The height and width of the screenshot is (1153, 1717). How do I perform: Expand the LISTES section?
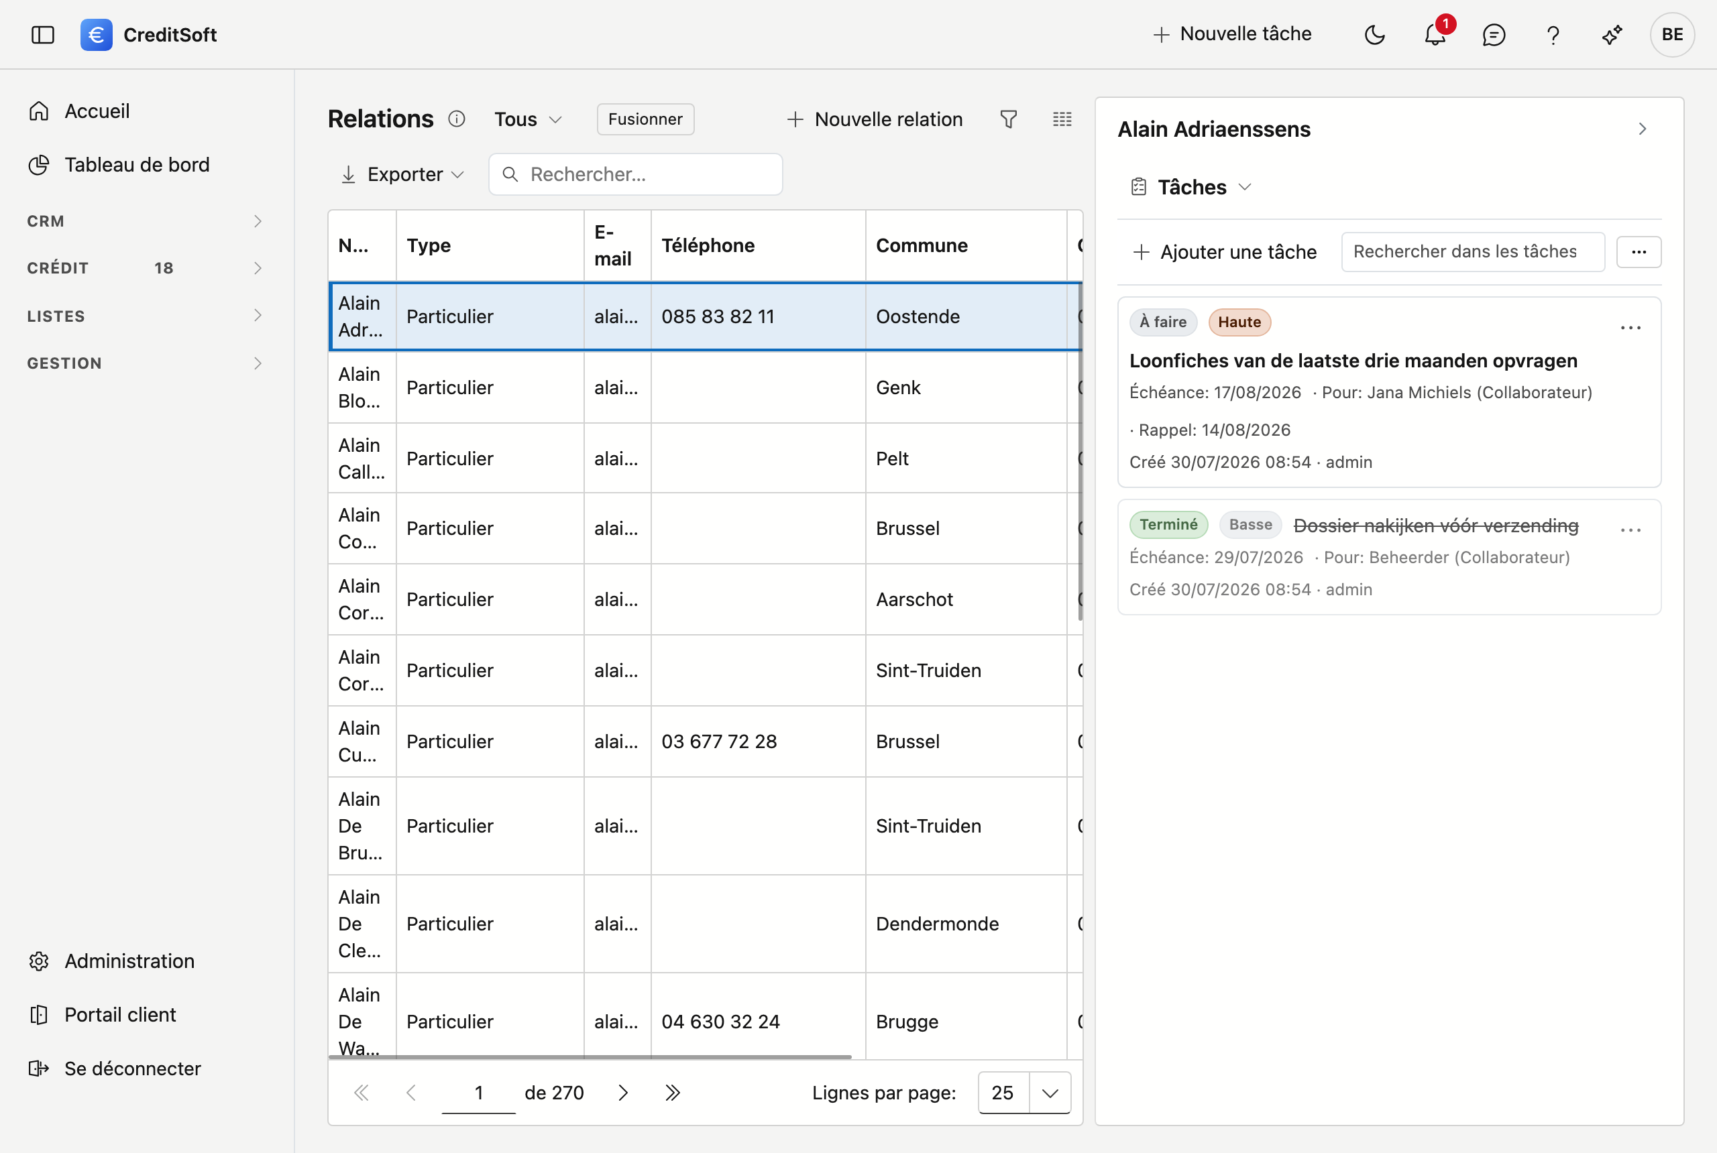pyautogui.click(x=146, y=316)
